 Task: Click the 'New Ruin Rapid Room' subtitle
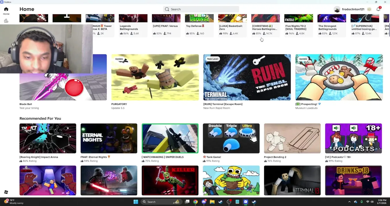tap(217, 108)
